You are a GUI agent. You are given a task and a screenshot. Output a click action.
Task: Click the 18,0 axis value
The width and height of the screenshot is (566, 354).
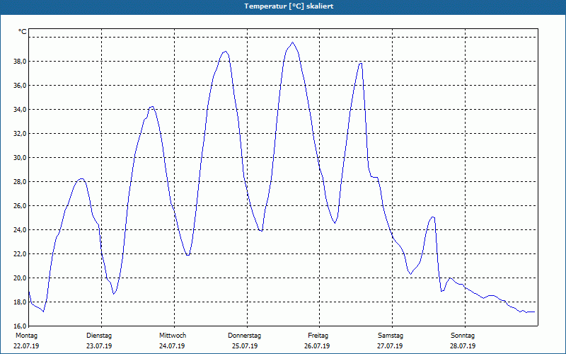click(x=20, y=302)
